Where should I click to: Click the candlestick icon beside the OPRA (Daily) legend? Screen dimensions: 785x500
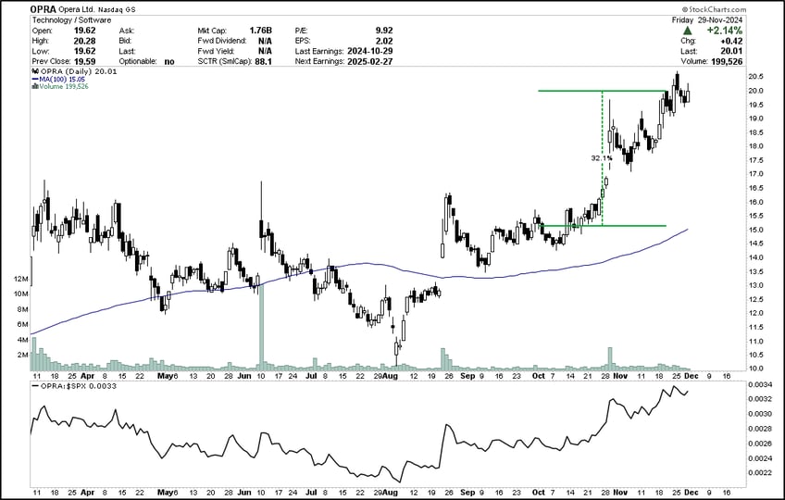tap(35, 71)
